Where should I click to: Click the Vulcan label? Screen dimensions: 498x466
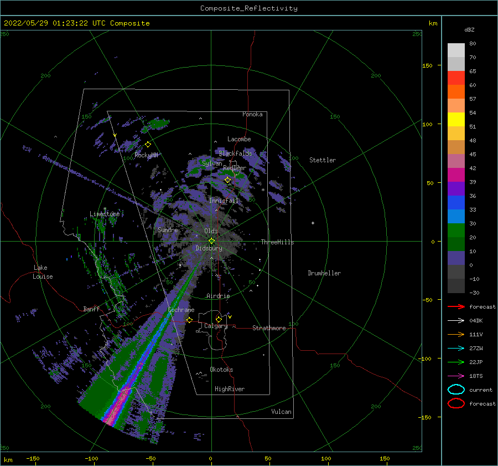tap(282, 412)
